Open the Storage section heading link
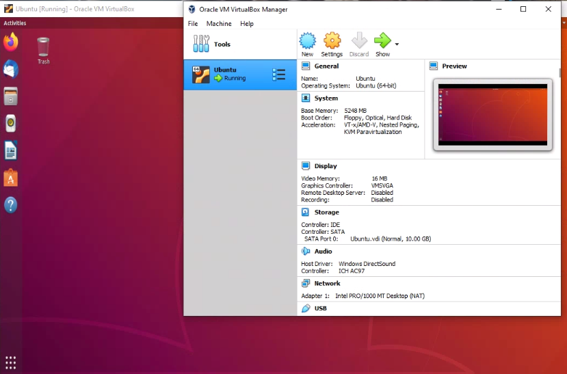 (x=326, y=213)
